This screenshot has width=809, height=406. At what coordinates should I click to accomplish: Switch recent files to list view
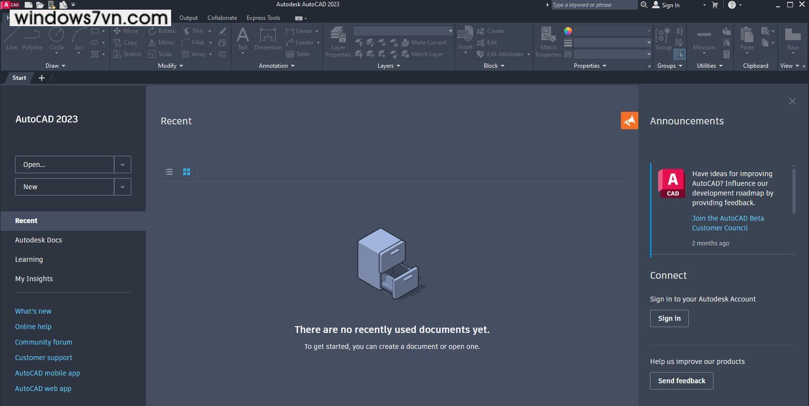click(169, 172)
